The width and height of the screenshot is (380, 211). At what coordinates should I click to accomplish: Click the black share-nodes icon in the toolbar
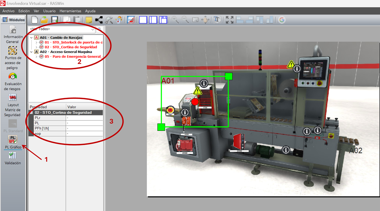[99, 20]
